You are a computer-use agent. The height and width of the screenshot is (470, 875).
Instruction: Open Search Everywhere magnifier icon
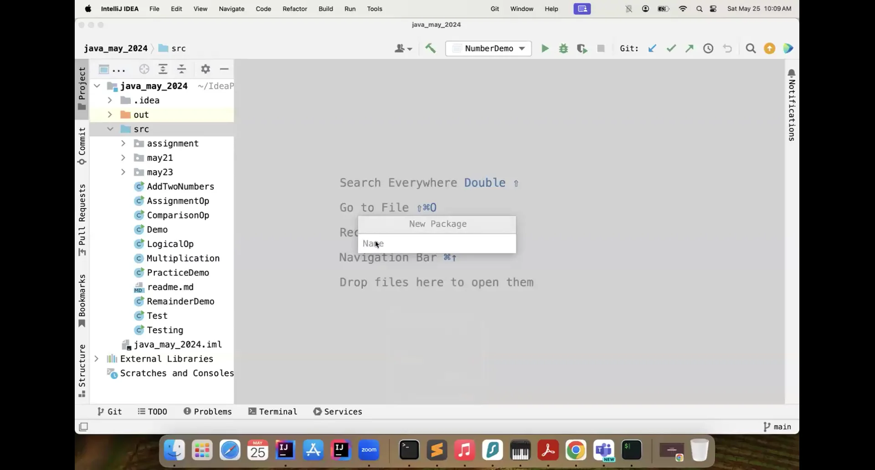pyautogui.click(x=750, y=48)
